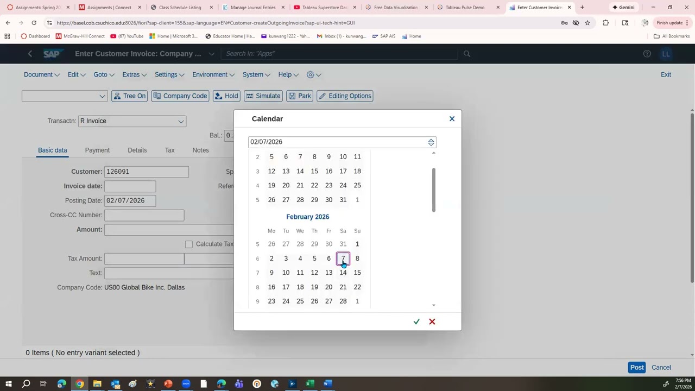
Task: Switch to the Details tab
Action: (137, 150)
